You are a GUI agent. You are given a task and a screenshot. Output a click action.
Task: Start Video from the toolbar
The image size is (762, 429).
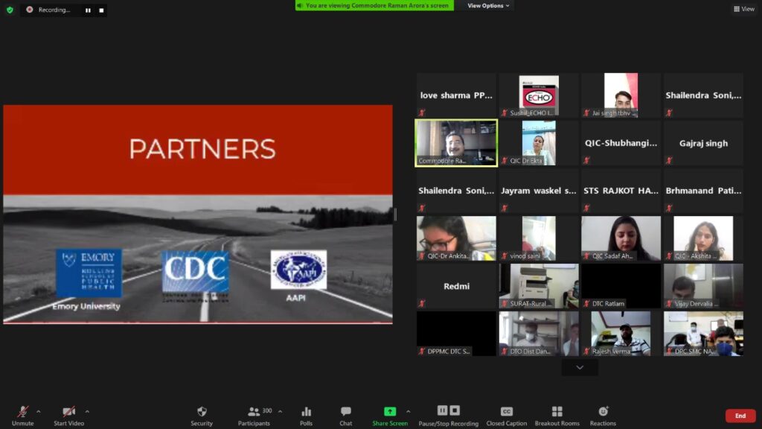click(68, 412)
